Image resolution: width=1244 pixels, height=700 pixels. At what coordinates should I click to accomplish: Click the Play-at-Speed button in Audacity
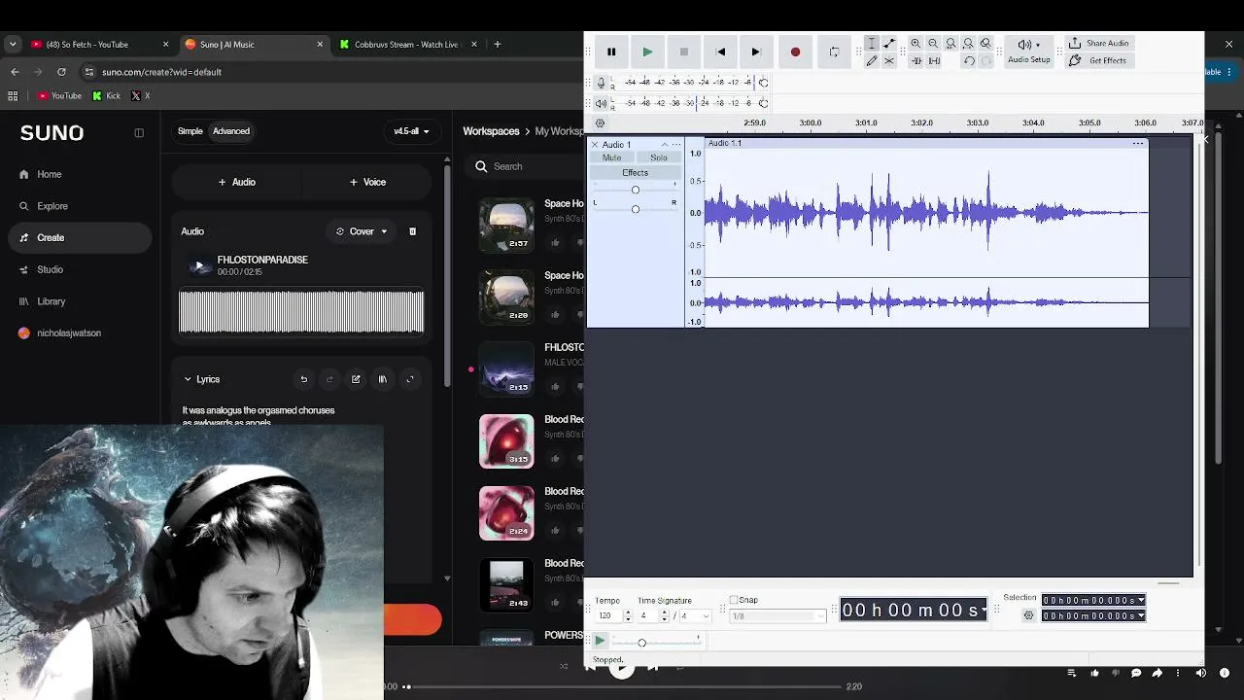pos(600,641)
